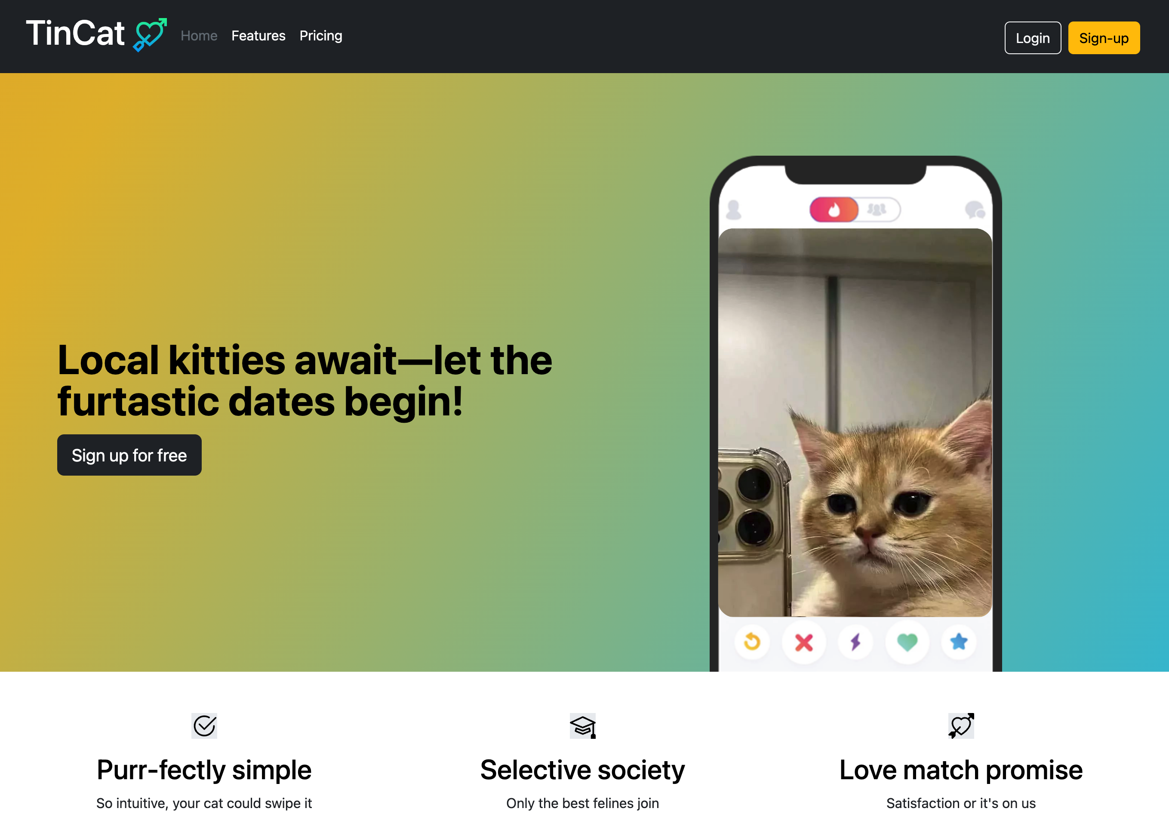Click the rewind/undo action icon
This screenshot has height=836, width=1169.
[751, 642]
